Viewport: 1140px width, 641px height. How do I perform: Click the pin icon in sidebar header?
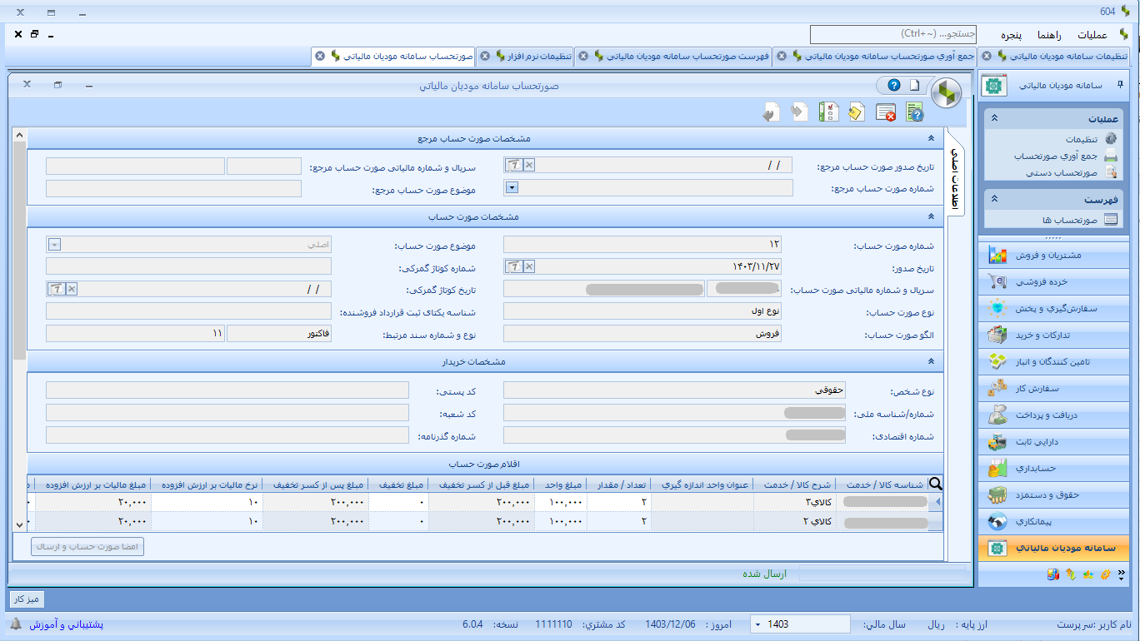[1120, 85]
